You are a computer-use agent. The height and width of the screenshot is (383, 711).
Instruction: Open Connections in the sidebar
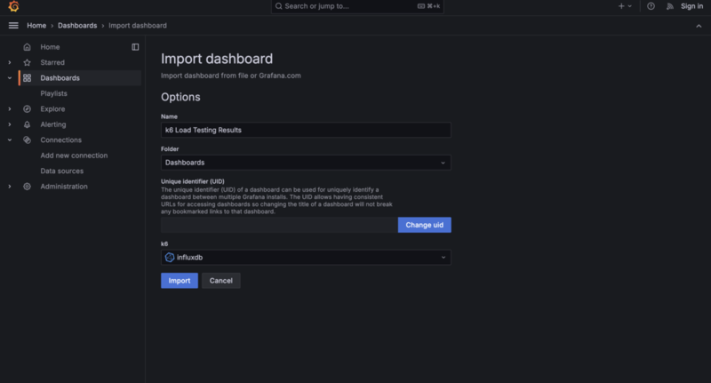click(60, 140)
